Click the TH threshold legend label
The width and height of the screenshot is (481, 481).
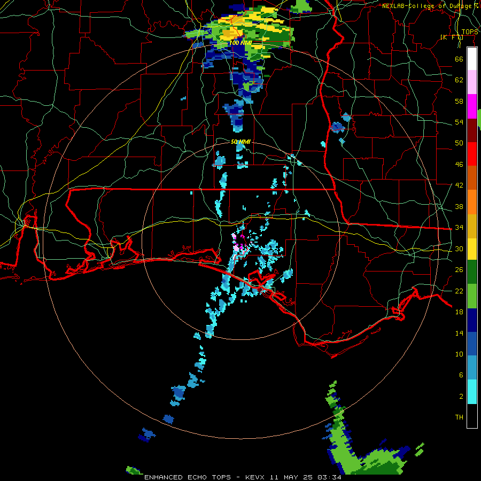point(459,417)
